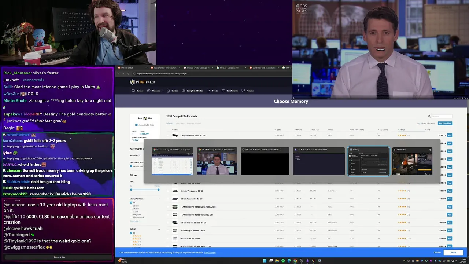
Task: Click Kingston FURY Beast product image
Action: [175, 135]
